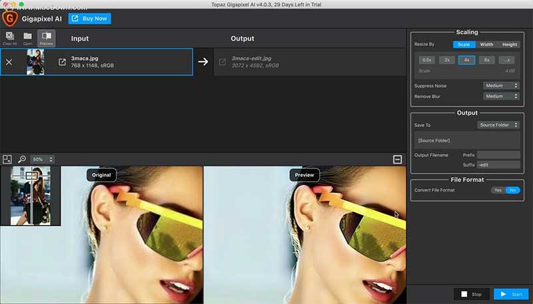Open the input file location icon beside 3maca.jpg
Screen dimensions: 533x304
pos(62,62)
